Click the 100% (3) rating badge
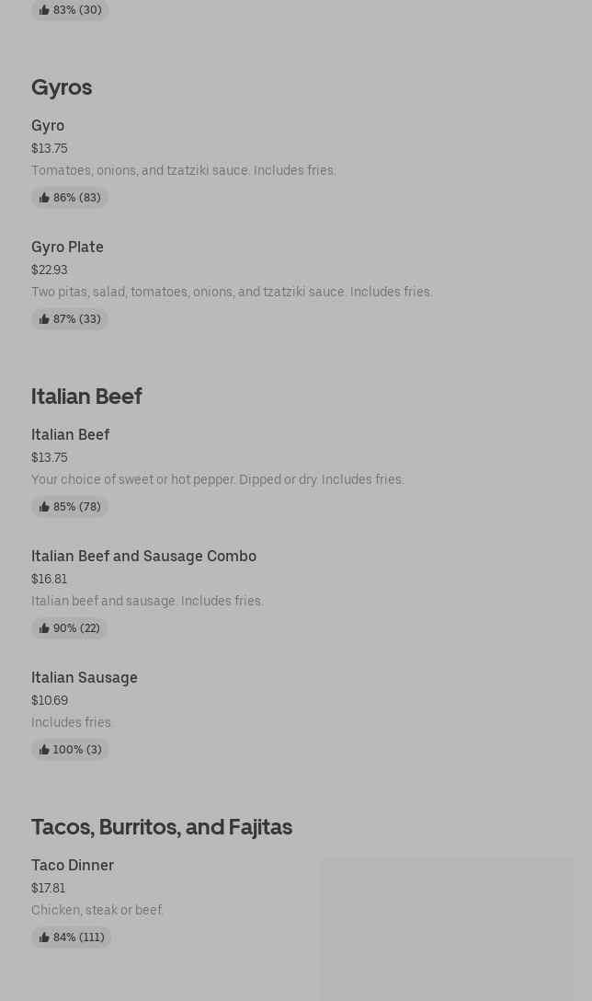592x1001 pixels. coord(71,750)
